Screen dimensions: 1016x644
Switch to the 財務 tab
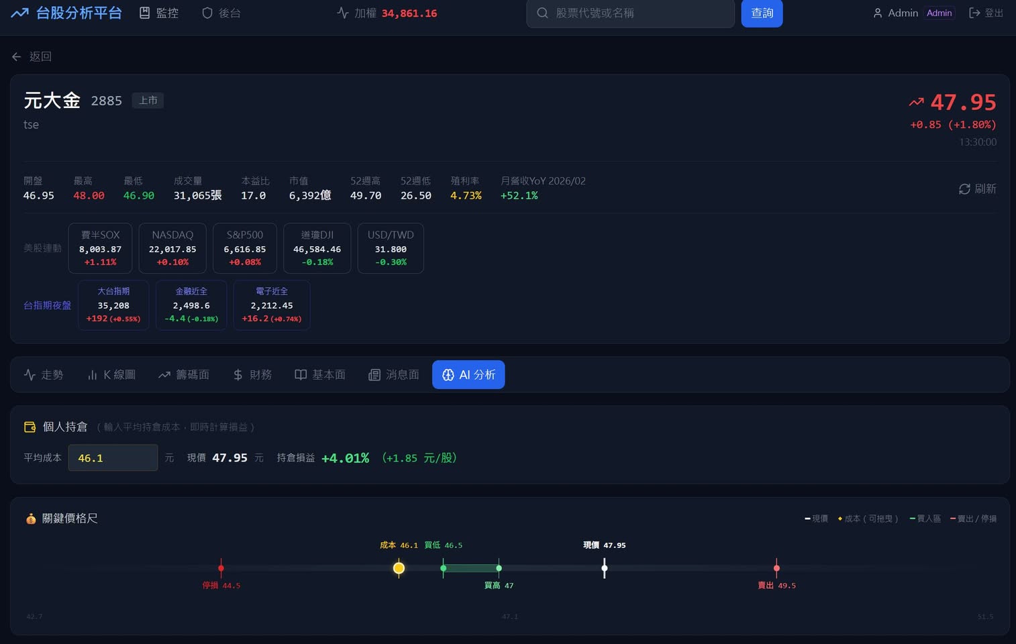pos(252,374)
